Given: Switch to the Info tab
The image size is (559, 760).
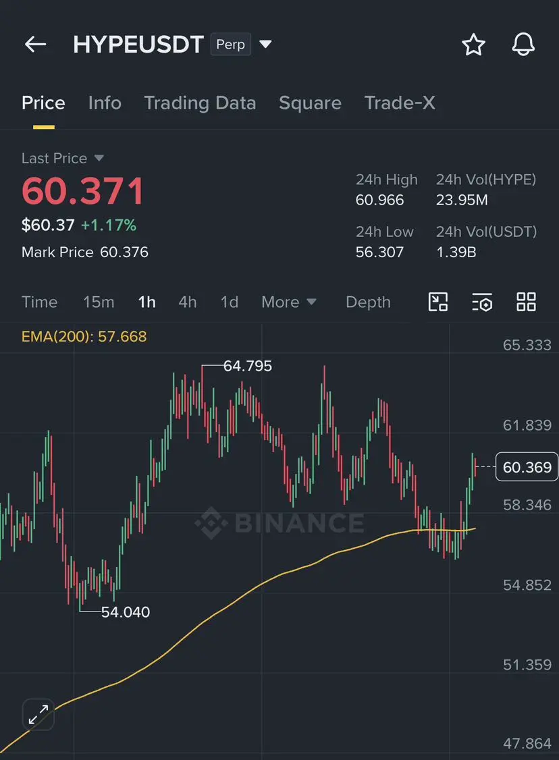Looking at the screenshot, I should point(105,103).
